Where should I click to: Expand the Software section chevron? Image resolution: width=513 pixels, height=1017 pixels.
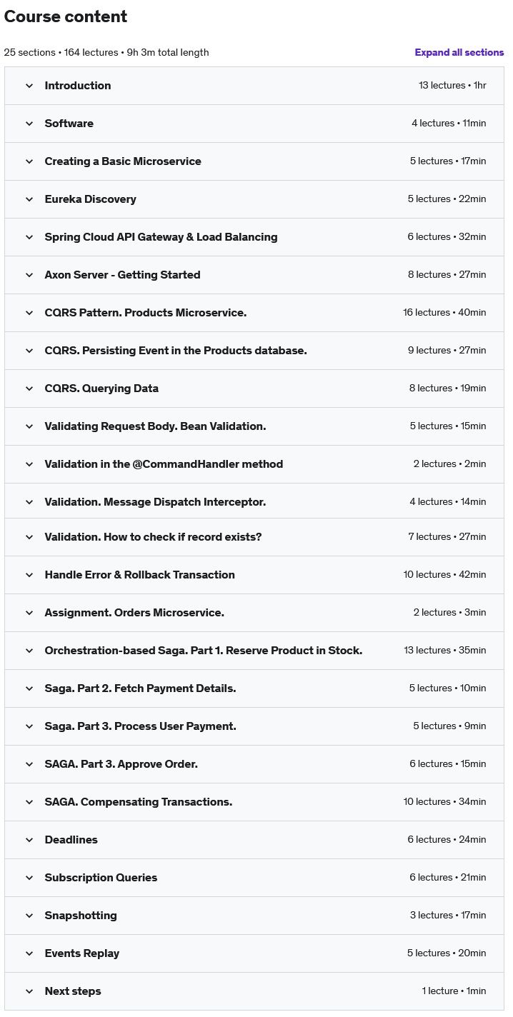[29, 124]
